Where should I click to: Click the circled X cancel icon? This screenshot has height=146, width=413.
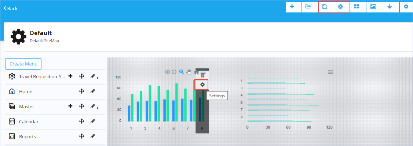pyautogui.click(x=340, y=7)
